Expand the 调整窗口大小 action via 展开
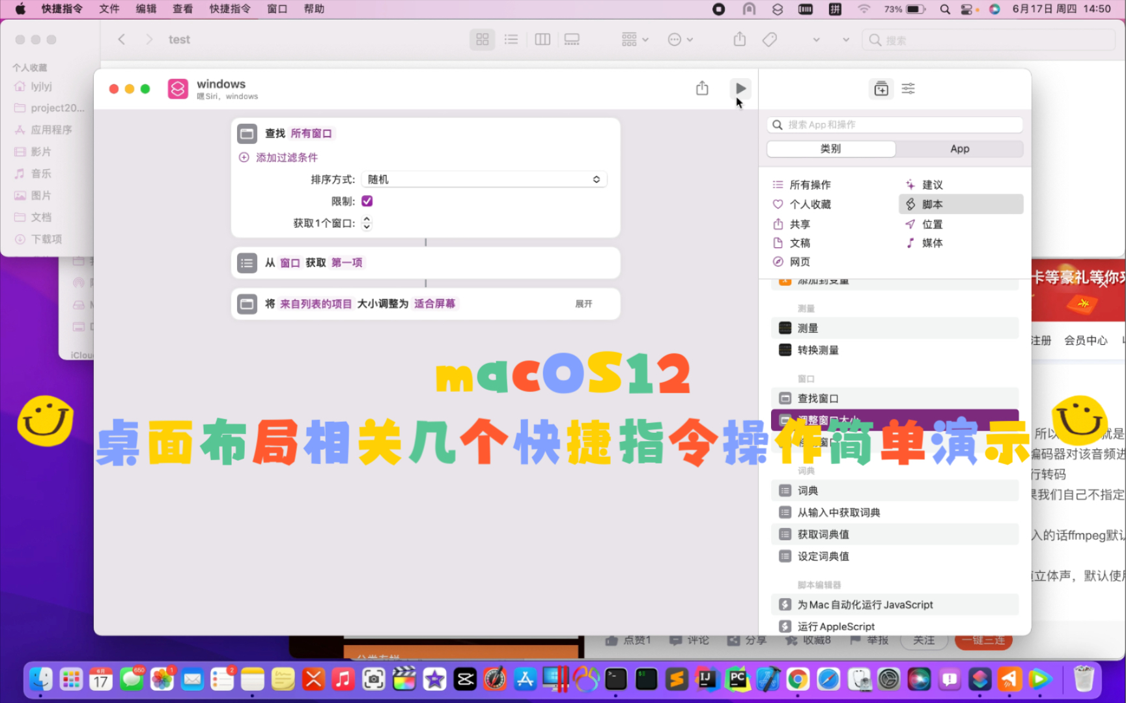This screenshot has height=703, width=1126. pyautogui.click(x=584, y=303)
